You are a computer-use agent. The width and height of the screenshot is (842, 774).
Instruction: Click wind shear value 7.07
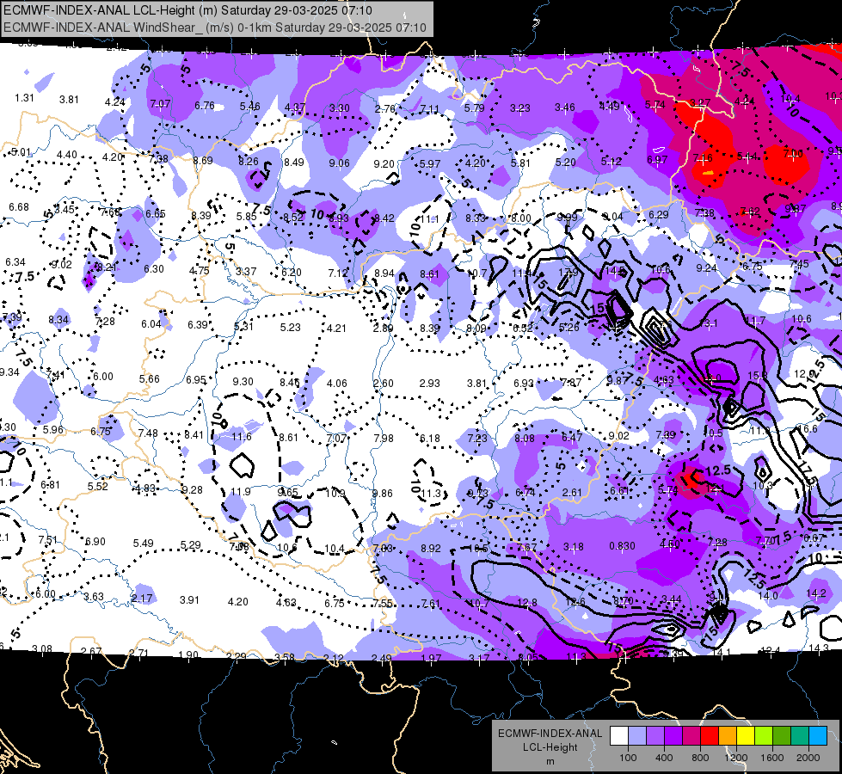coord(160,104)
